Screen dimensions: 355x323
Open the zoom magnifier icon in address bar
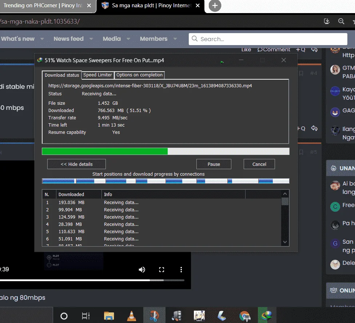tap(341, 21)
